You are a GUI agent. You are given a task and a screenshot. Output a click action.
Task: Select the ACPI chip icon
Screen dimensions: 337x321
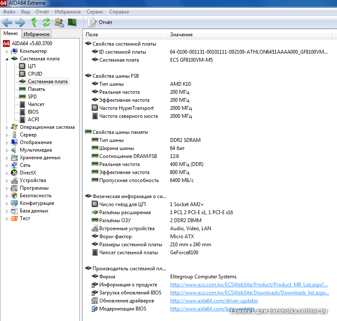[x=22, y=120]
